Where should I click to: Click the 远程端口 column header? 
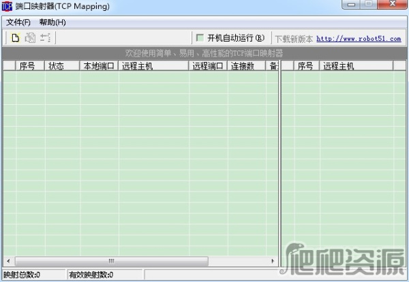point(208,66)
